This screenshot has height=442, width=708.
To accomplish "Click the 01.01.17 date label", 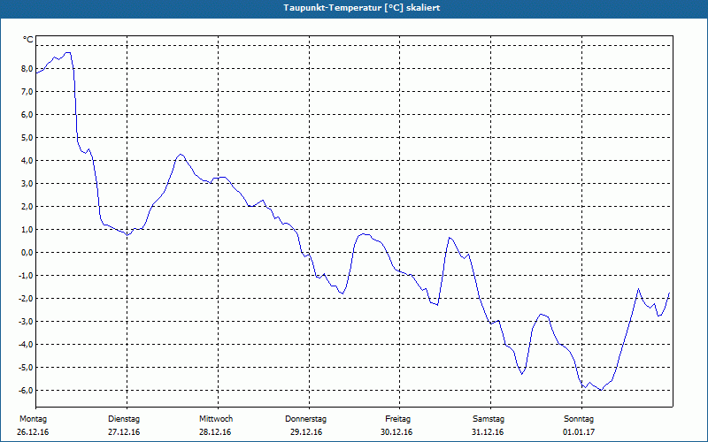I will coord(579,432).
